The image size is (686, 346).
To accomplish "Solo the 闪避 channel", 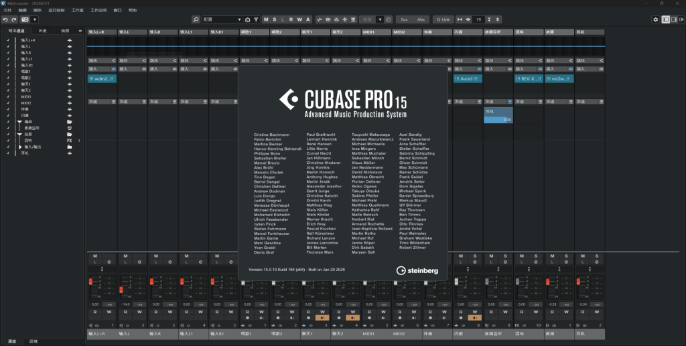I will tap(475, 256).
